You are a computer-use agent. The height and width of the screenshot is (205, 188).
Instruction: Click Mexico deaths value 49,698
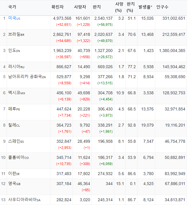[84, 93]
